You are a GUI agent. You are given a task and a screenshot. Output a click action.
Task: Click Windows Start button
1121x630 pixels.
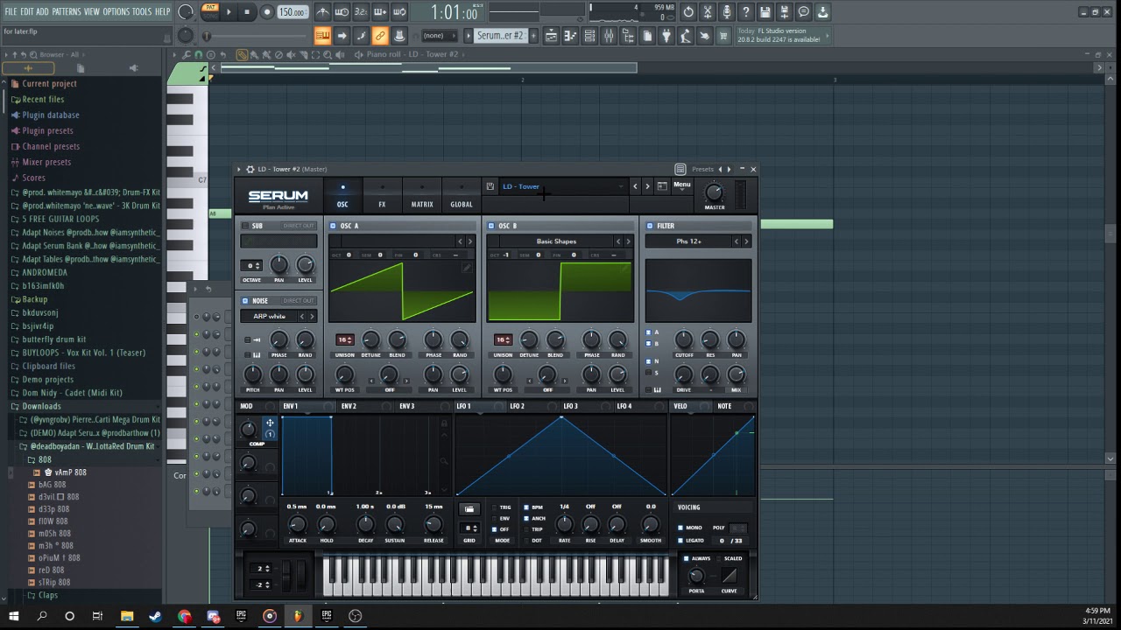click(13, 616)
